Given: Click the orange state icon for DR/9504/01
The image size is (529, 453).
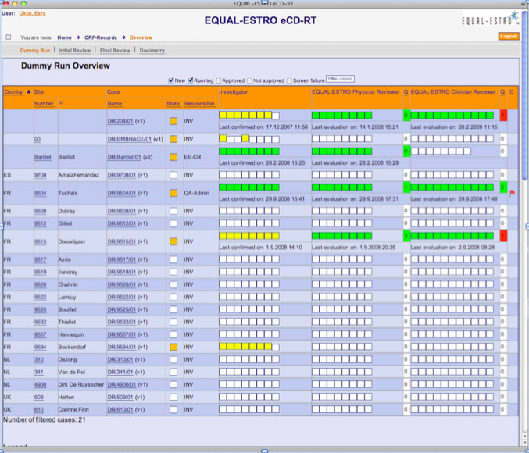Looking at the screenshot, I should coord(173,193).
